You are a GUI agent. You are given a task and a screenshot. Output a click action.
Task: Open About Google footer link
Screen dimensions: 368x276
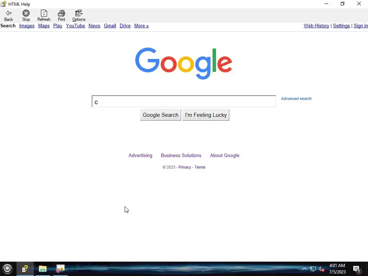coord(225,155)
